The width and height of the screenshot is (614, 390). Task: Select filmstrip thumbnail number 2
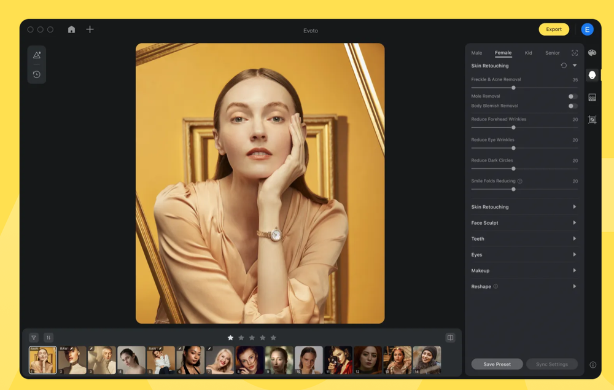coord(72,360)
